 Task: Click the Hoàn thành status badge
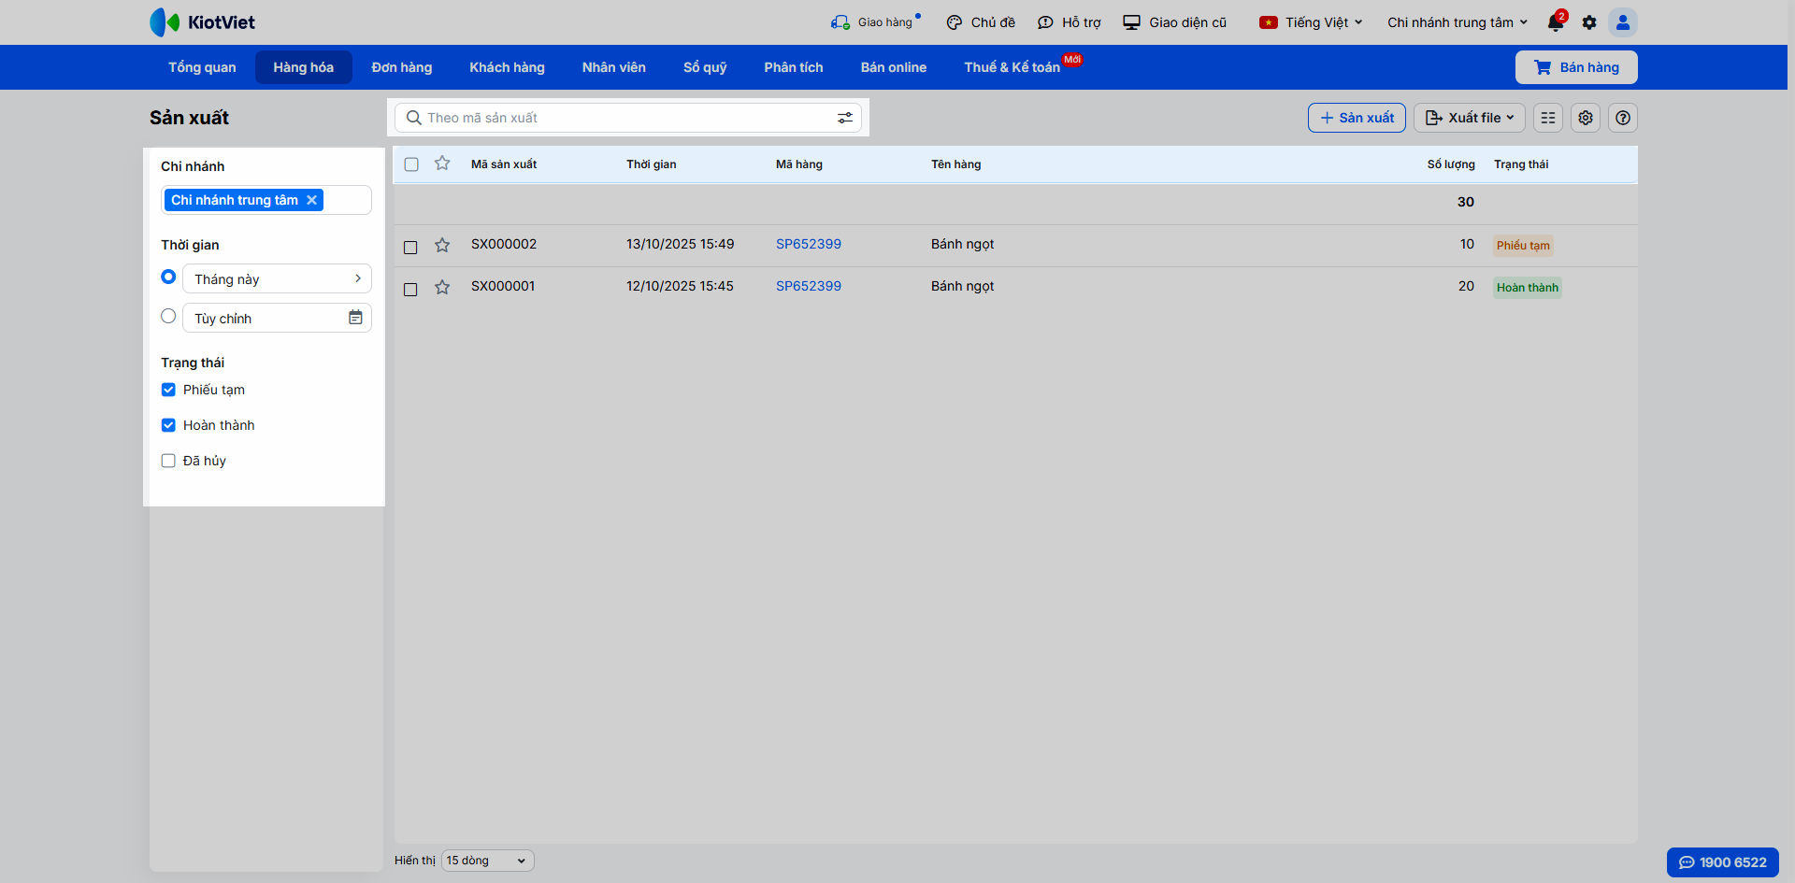[x=1528, y=288]
